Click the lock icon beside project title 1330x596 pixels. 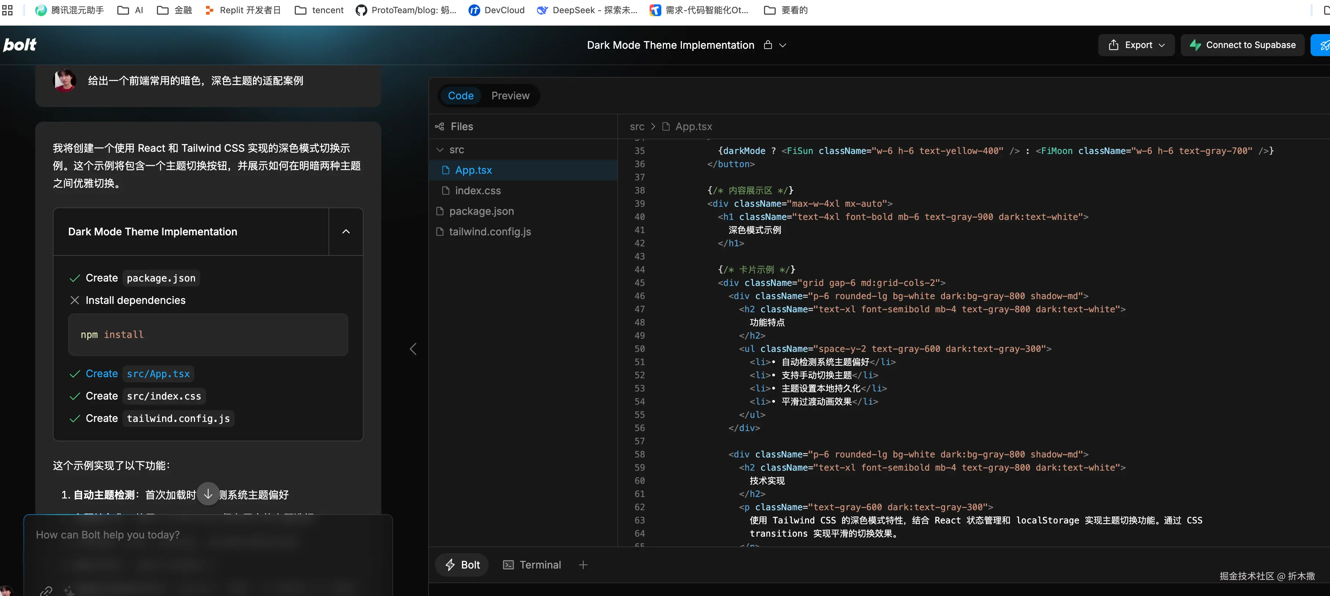pyautogui.click(x=768, y=45)
